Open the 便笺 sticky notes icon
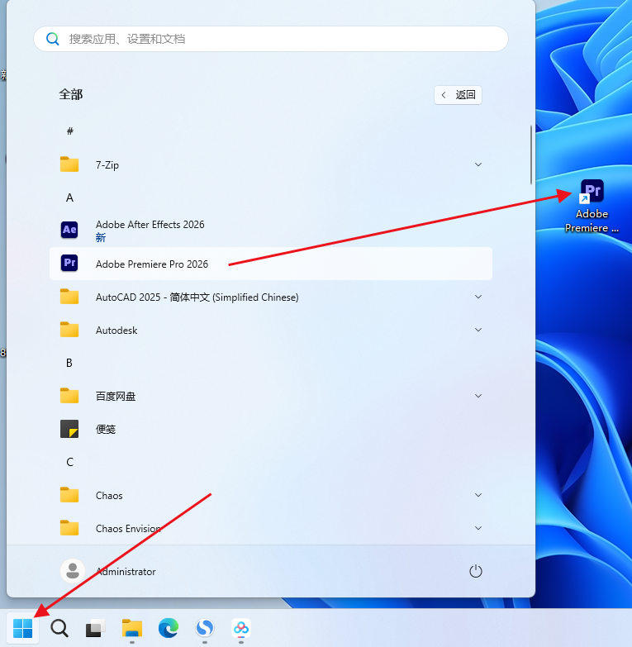 click(69, 429)
